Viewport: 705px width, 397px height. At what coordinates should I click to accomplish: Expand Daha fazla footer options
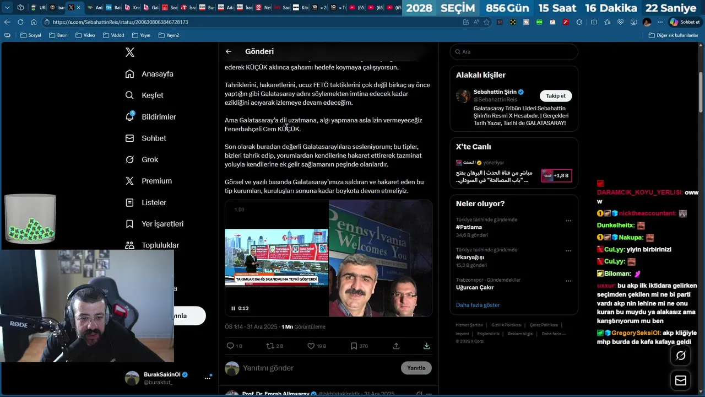click(x=552, y=334)
